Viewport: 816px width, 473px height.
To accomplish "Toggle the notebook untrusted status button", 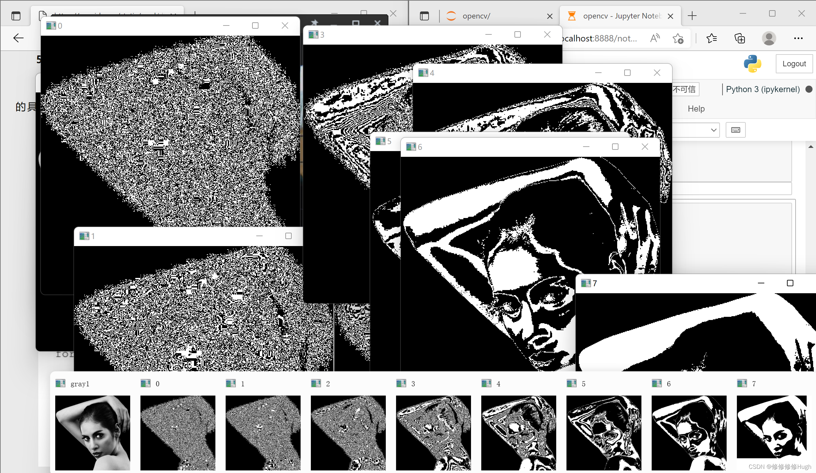I will (685, 89).
